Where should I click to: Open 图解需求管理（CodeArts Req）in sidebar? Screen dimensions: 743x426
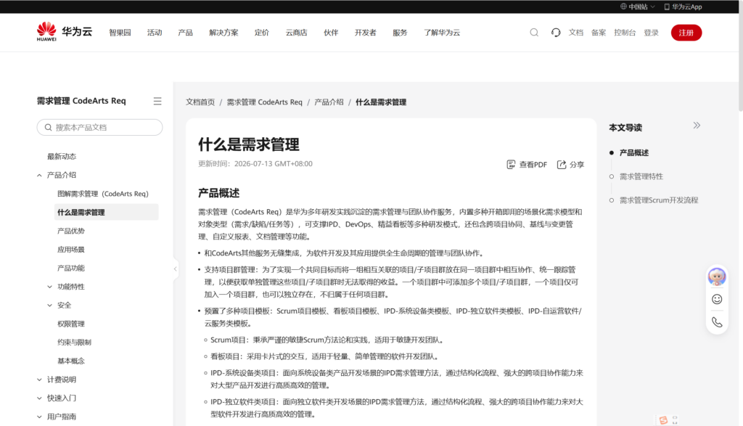[x=103, y=193]
